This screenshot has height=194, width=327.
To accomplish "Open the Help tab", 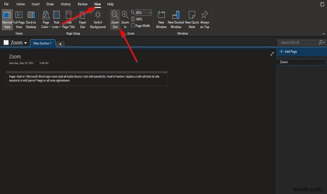I will point(110,4).
